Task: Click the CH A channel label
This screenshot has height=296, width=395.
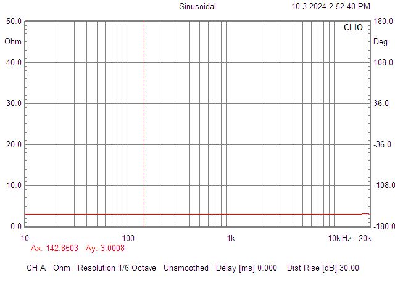Action: click(36, 268)
